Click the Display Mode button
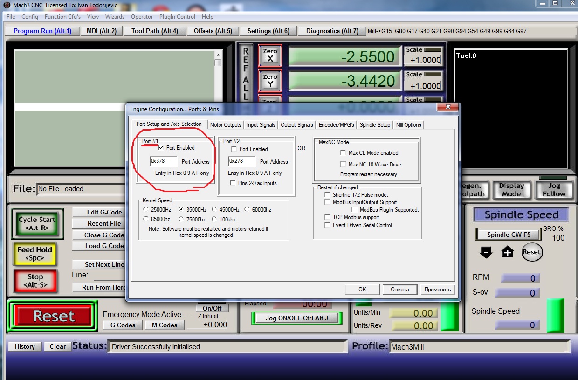This screenshot has height=380, width=578. point(511,190)
